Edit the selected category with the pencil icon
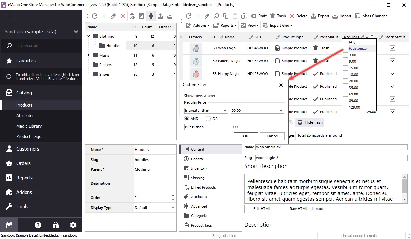The image size is (411, 239). click(x=113, y=16)
